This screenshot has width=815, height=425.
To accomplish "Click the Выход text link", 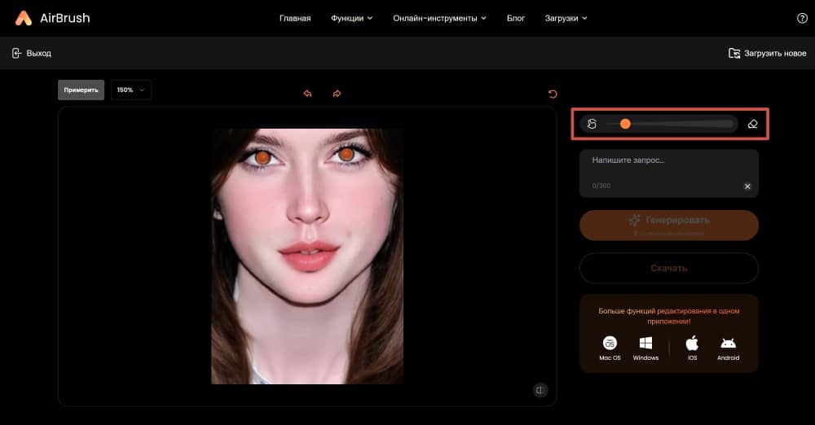I will click(39, 53).
